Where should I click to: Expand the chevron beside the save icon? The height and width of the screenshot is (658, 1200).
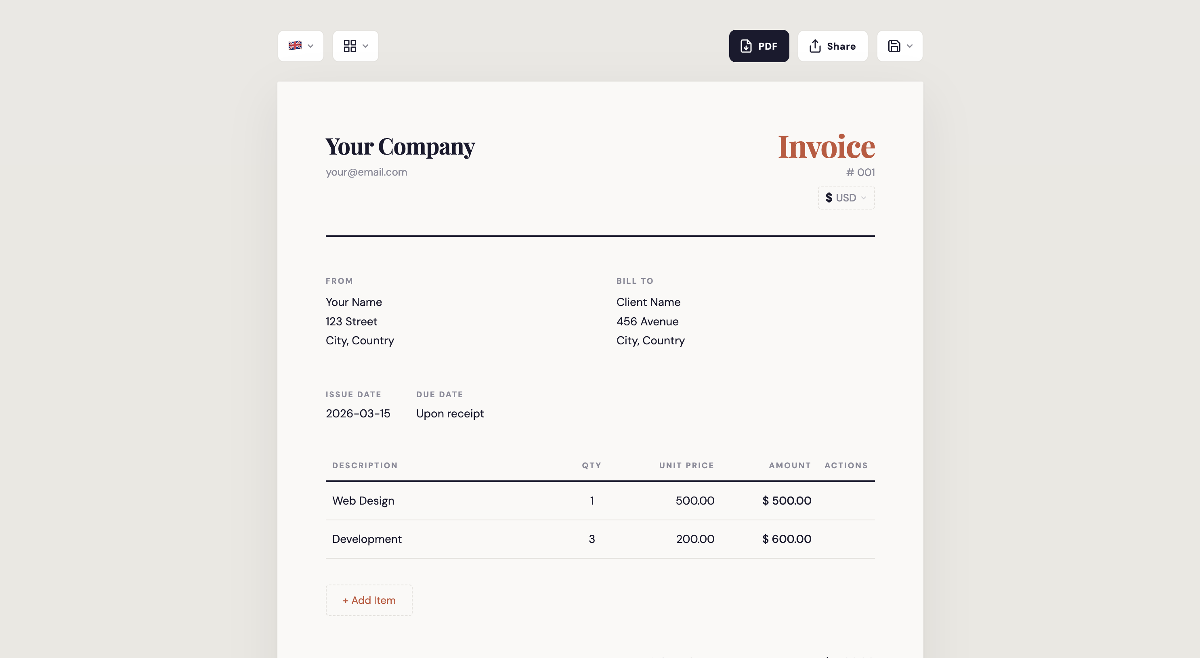[x=910, y=46]
